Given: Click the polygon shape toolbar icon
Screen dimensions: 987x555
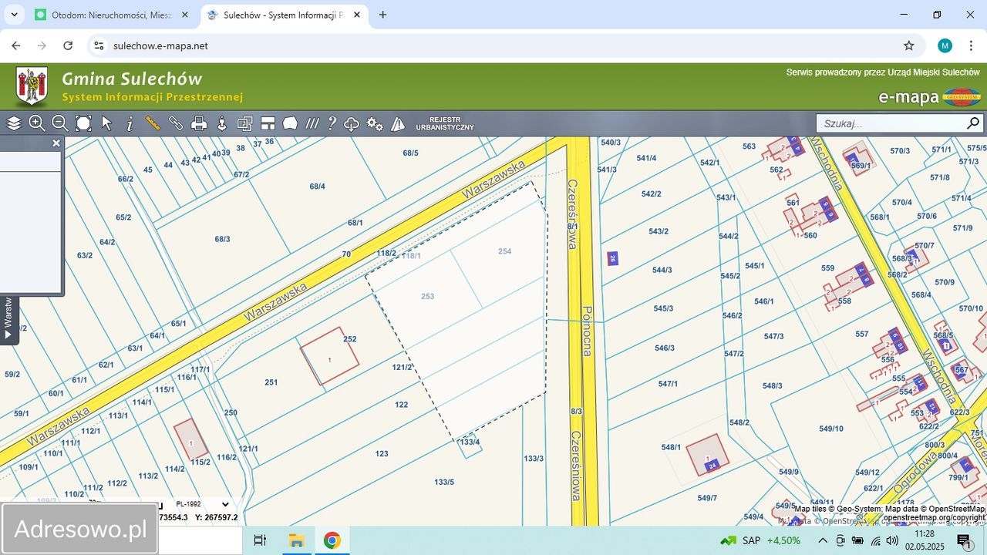Looking at the screenshot, I should point(290,123).
